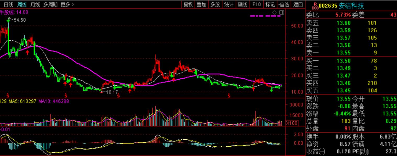This screenshot has width=397, height=156.
Task: Switch to 月线 monthly chart
Action: [x=35, y=4]
